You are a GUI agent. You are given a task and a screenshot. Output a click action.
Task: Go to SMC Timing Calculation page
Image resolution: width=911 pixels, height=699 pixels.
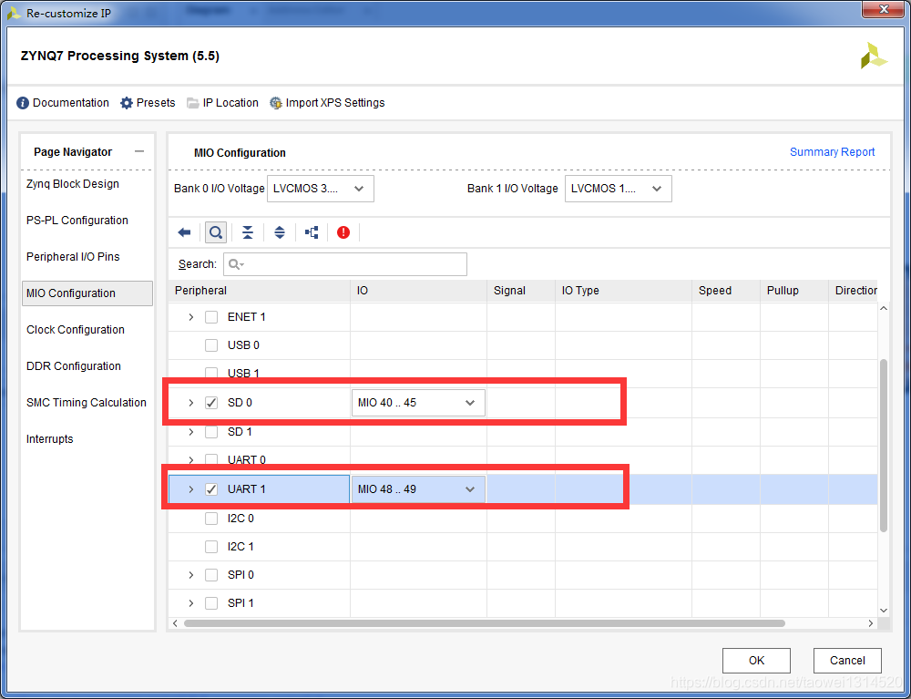pos(87,403)
